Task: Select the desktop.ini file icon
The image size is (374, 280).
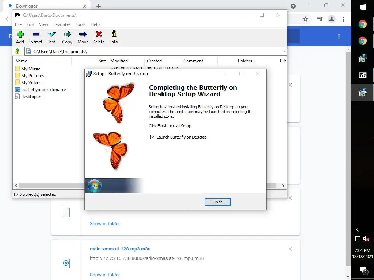Action: 17,96
